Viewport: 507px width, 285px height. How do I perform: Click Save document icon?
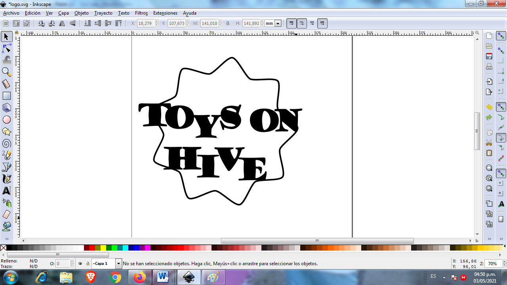[489, 56]
